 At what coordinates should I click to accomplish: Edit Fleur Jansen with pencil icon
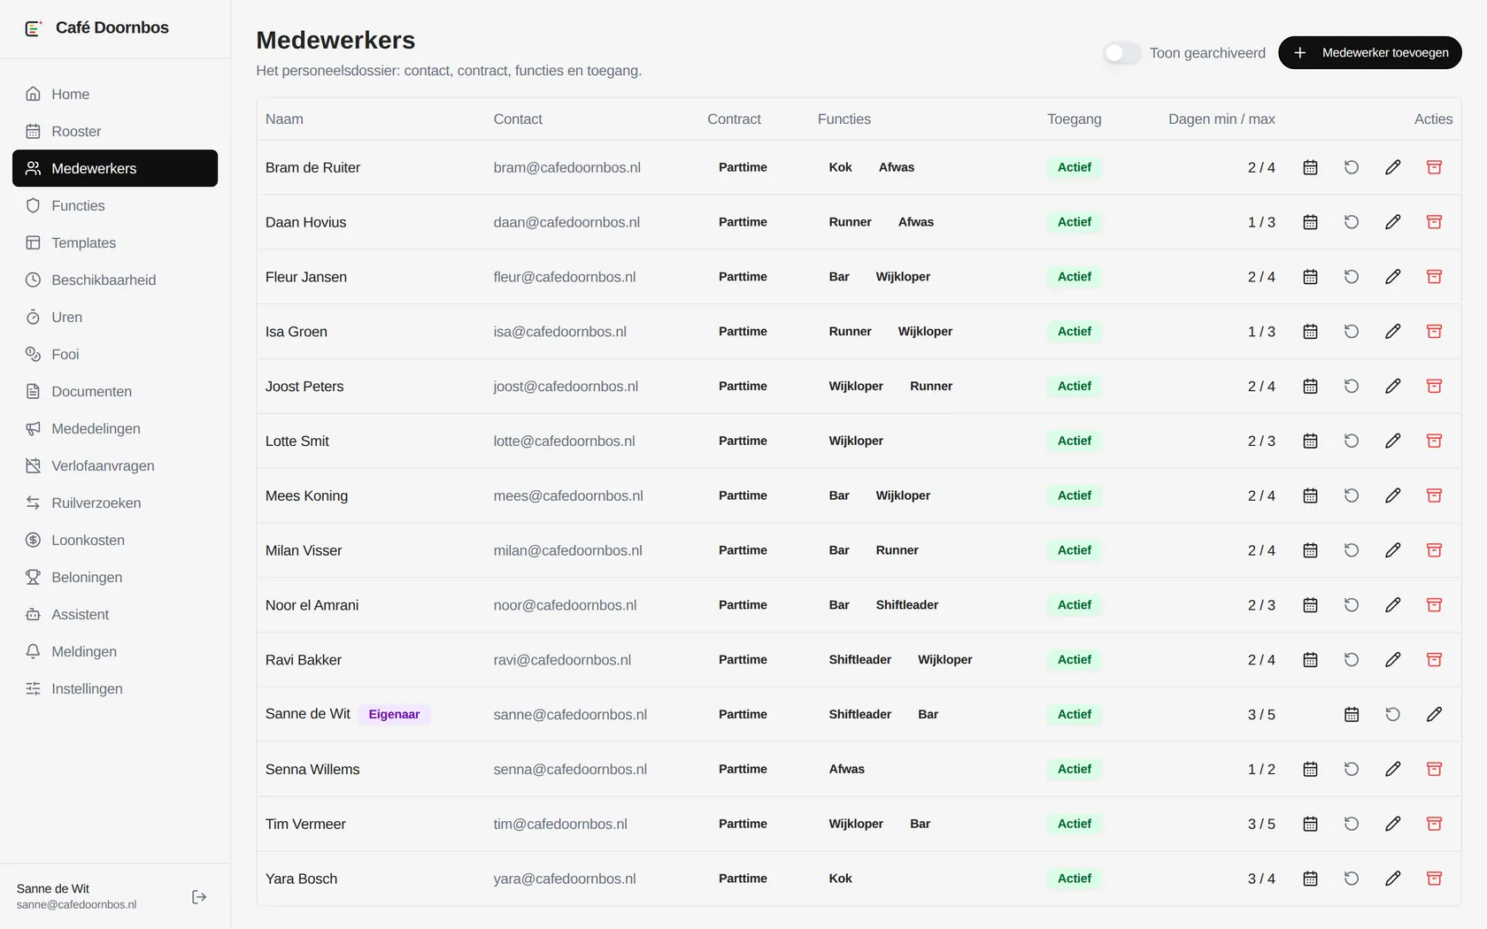pos(1393,277)
